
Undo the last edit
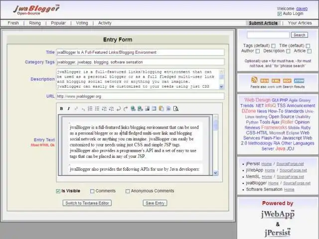pyautogui.click(x=119, y=109)
